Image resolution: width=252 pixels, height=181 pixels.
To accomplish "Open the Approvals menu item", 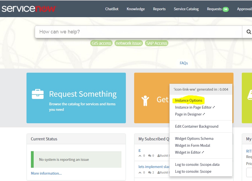I will click(245, 9).
